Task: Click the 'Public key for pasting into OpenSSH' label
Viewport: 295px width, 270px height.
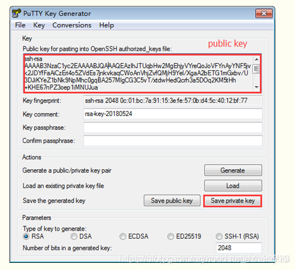Action: point(97,49)
